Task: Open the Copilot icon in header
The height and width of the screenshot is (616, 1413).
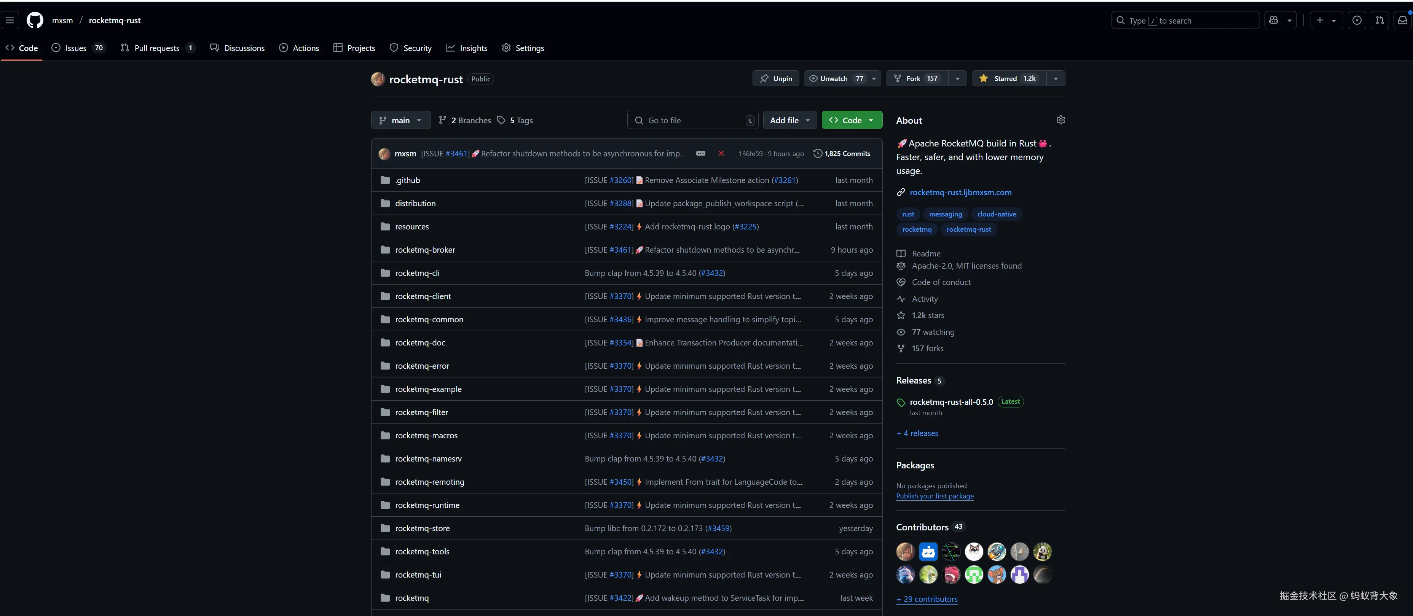Action: [1274, 20]
